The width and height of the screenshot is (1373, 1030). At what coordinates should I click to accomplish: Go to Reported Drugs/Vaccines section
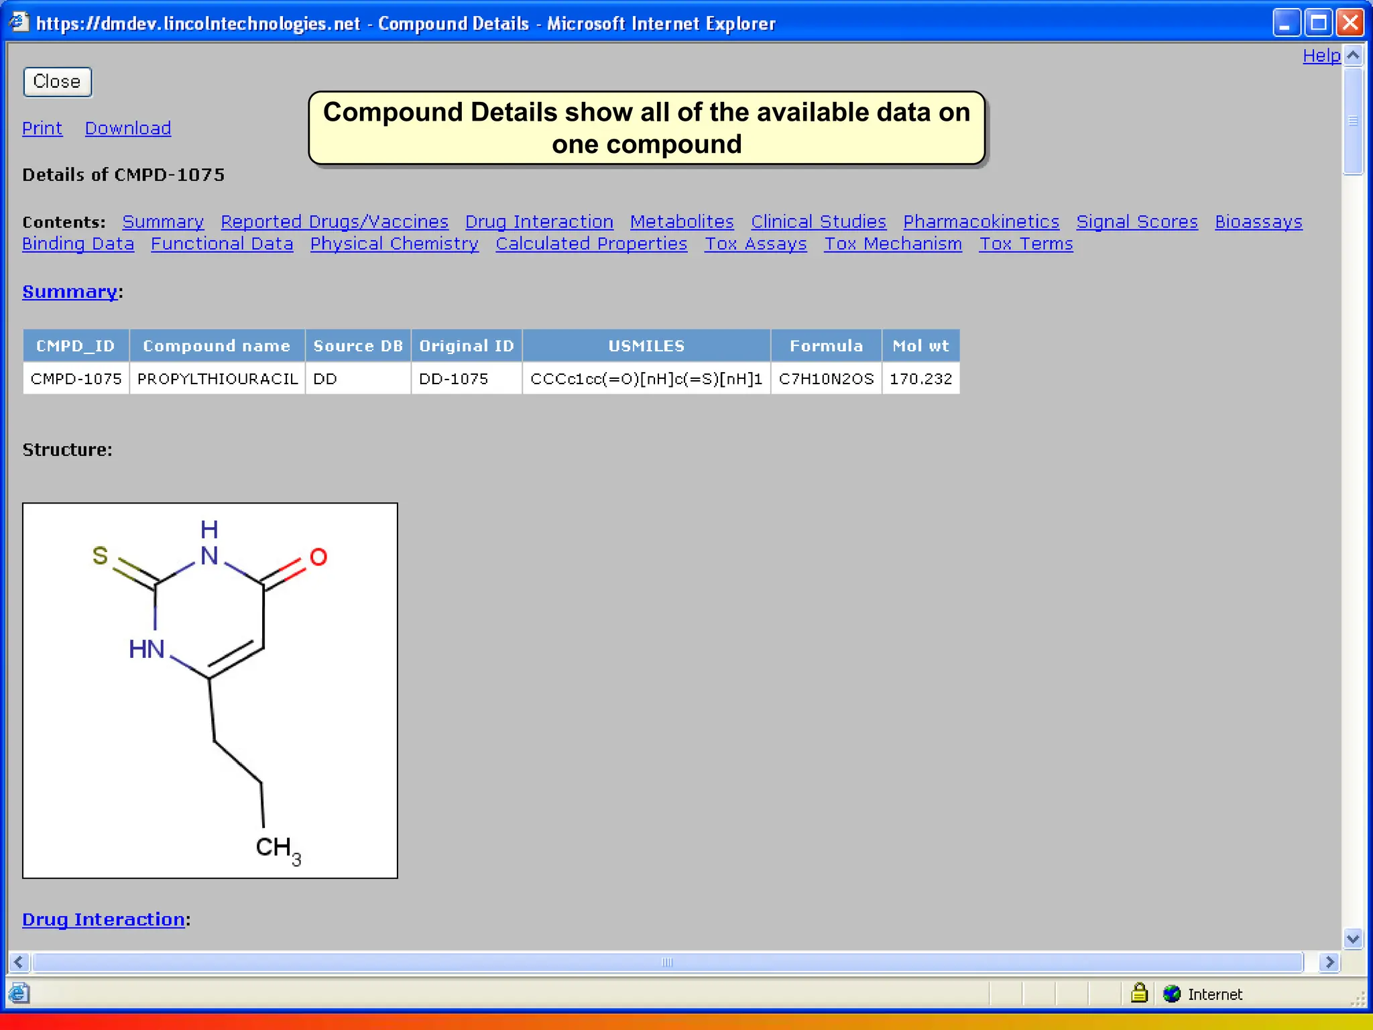point(335,222)
